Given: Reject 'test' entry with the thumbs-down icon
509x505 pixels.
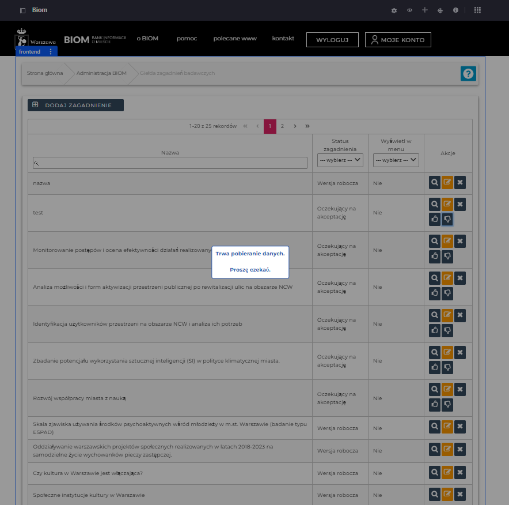Looking at the screenshot, I should point(447,219).
